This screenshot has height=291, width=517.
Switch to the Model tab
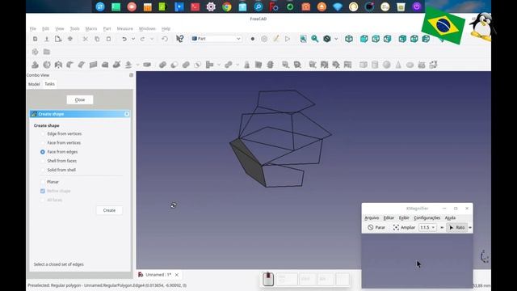(34, 84)
